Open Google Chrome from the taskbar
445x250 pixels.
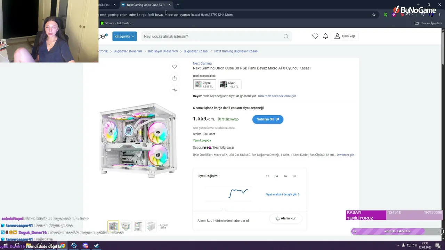[63, 245]
